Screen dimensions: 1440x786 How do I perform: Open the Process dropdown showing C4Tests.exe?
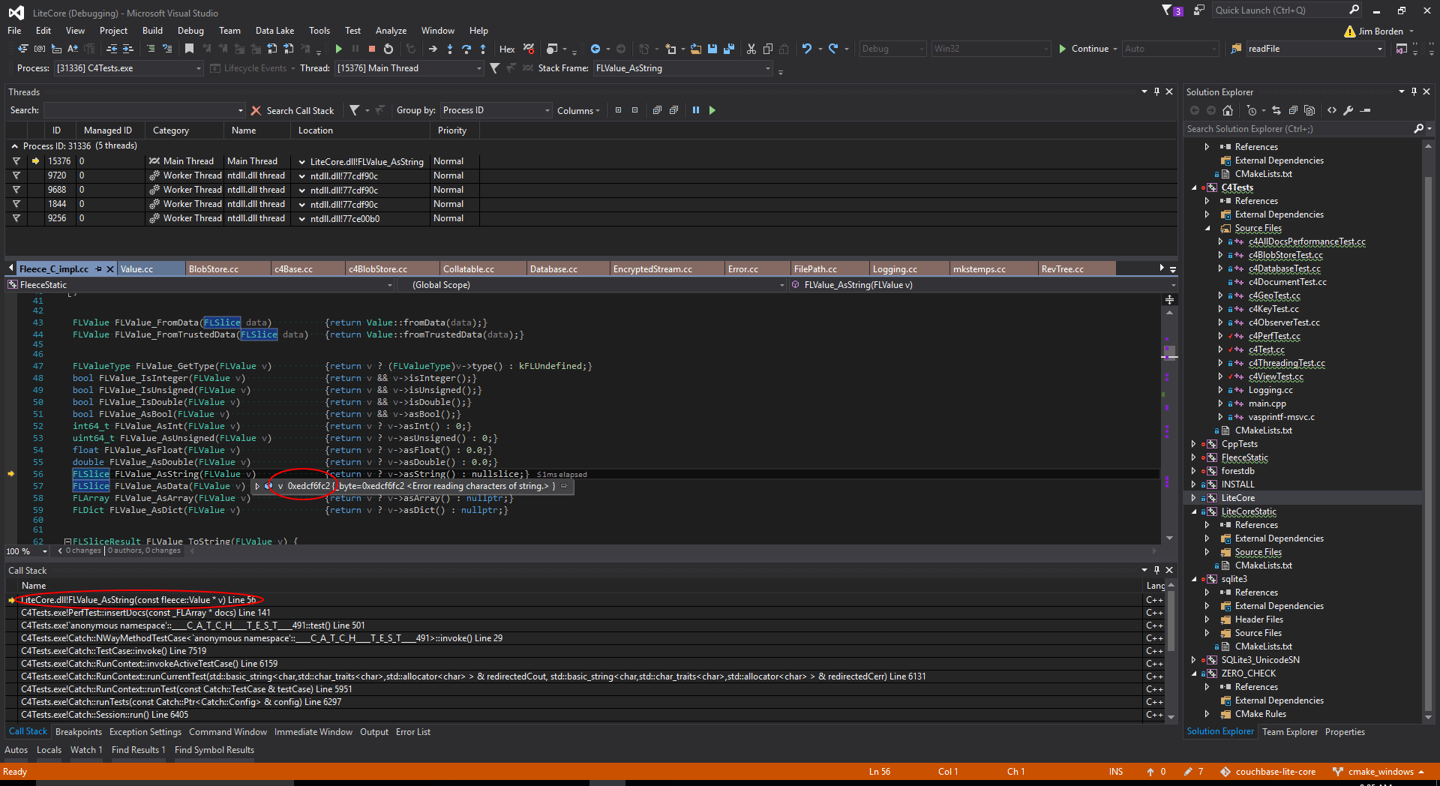(198, 68)
